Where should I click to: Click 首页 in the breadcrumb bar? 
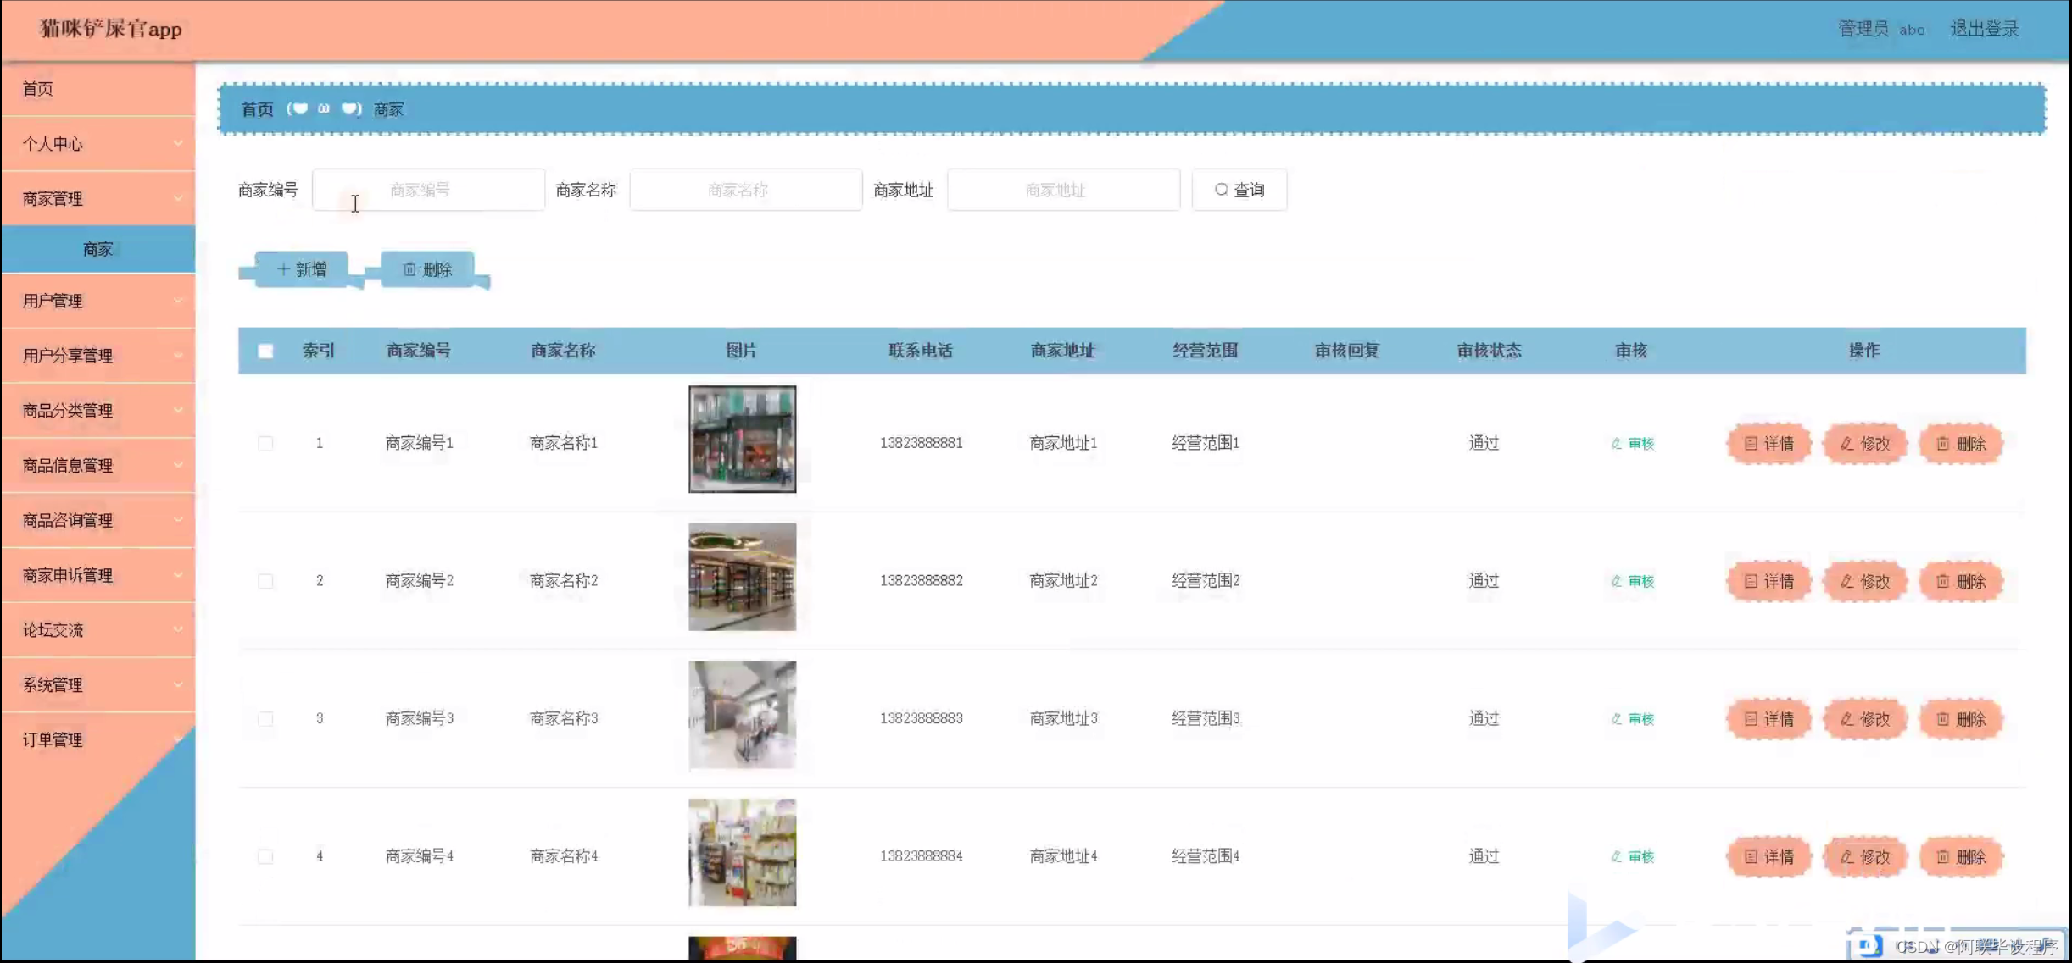point(257,109)
